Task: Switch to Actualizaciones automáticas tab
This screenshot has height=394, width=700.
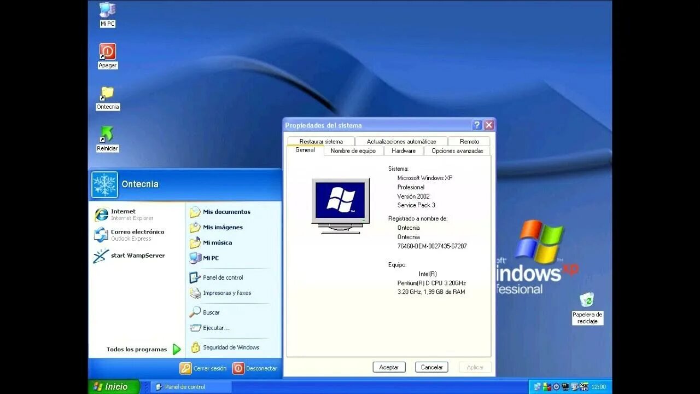Action: click(x=401, y=141)
